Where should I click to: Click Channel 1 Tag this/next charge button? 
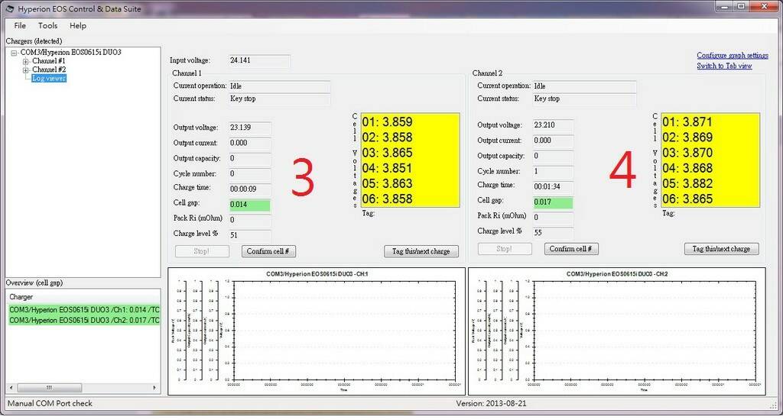[x=421, y=251]
